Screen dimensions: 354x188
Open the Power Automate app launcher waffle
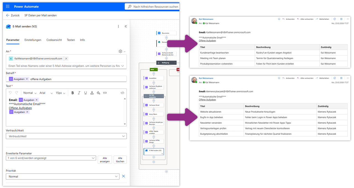point(7,6)
